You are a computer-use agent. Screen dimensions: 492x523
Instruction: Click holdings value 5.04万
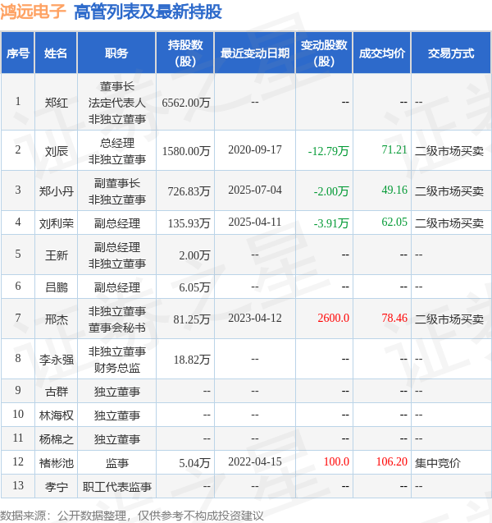[x=194, y=463]
